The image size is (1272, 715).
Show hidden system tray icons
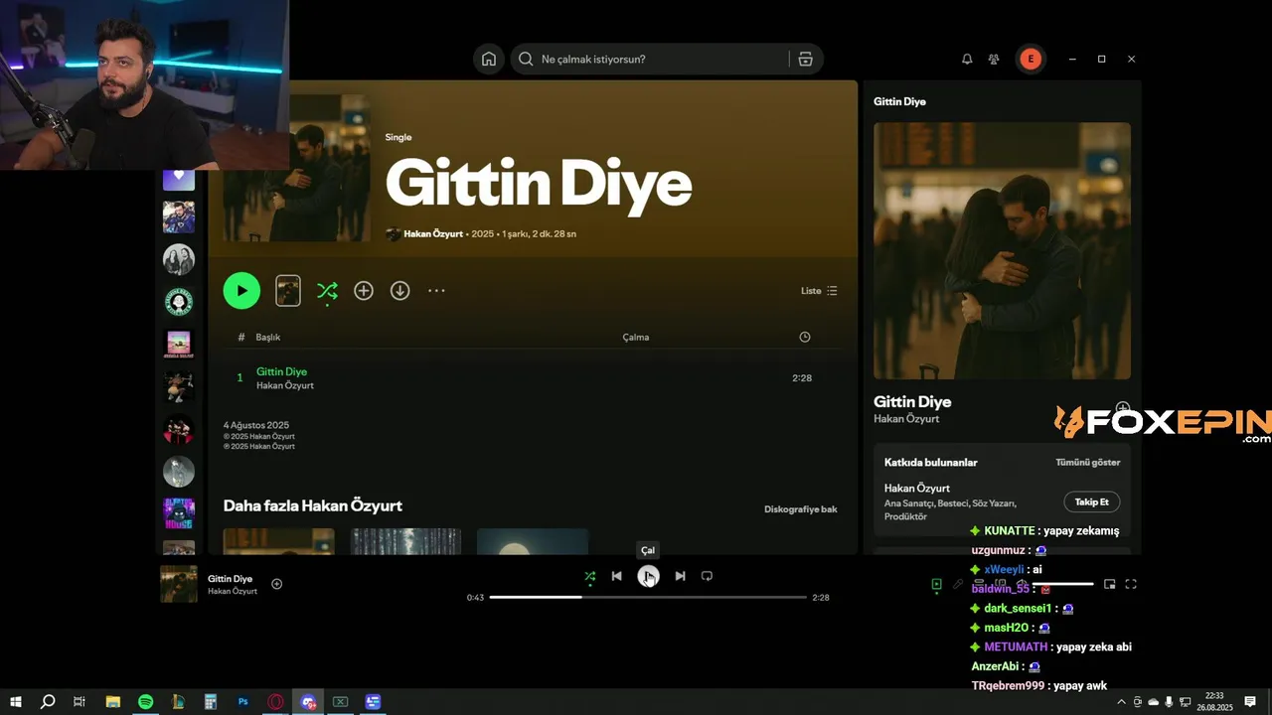click(1122, 702)
